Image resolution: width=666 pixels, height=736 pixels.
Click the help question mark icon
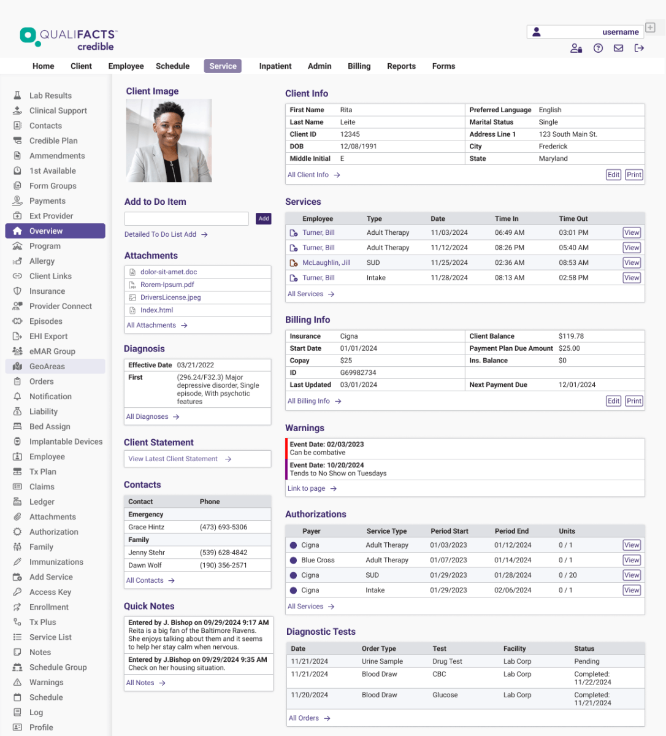(598, 48)
